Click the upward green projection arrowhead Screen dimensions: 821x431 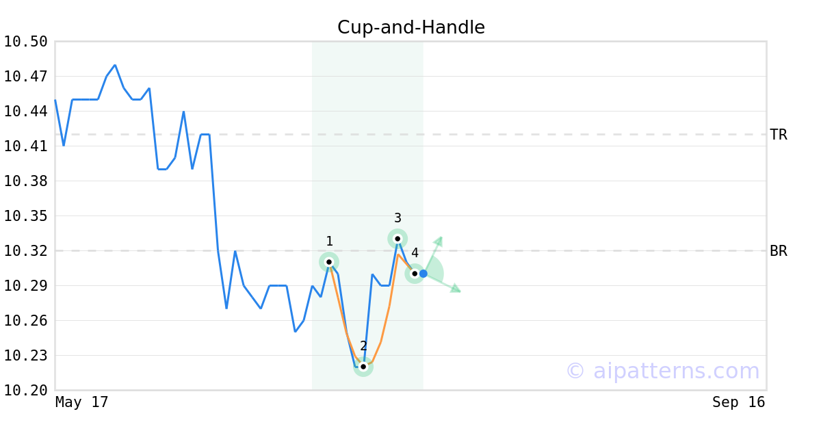click(439, 240)
